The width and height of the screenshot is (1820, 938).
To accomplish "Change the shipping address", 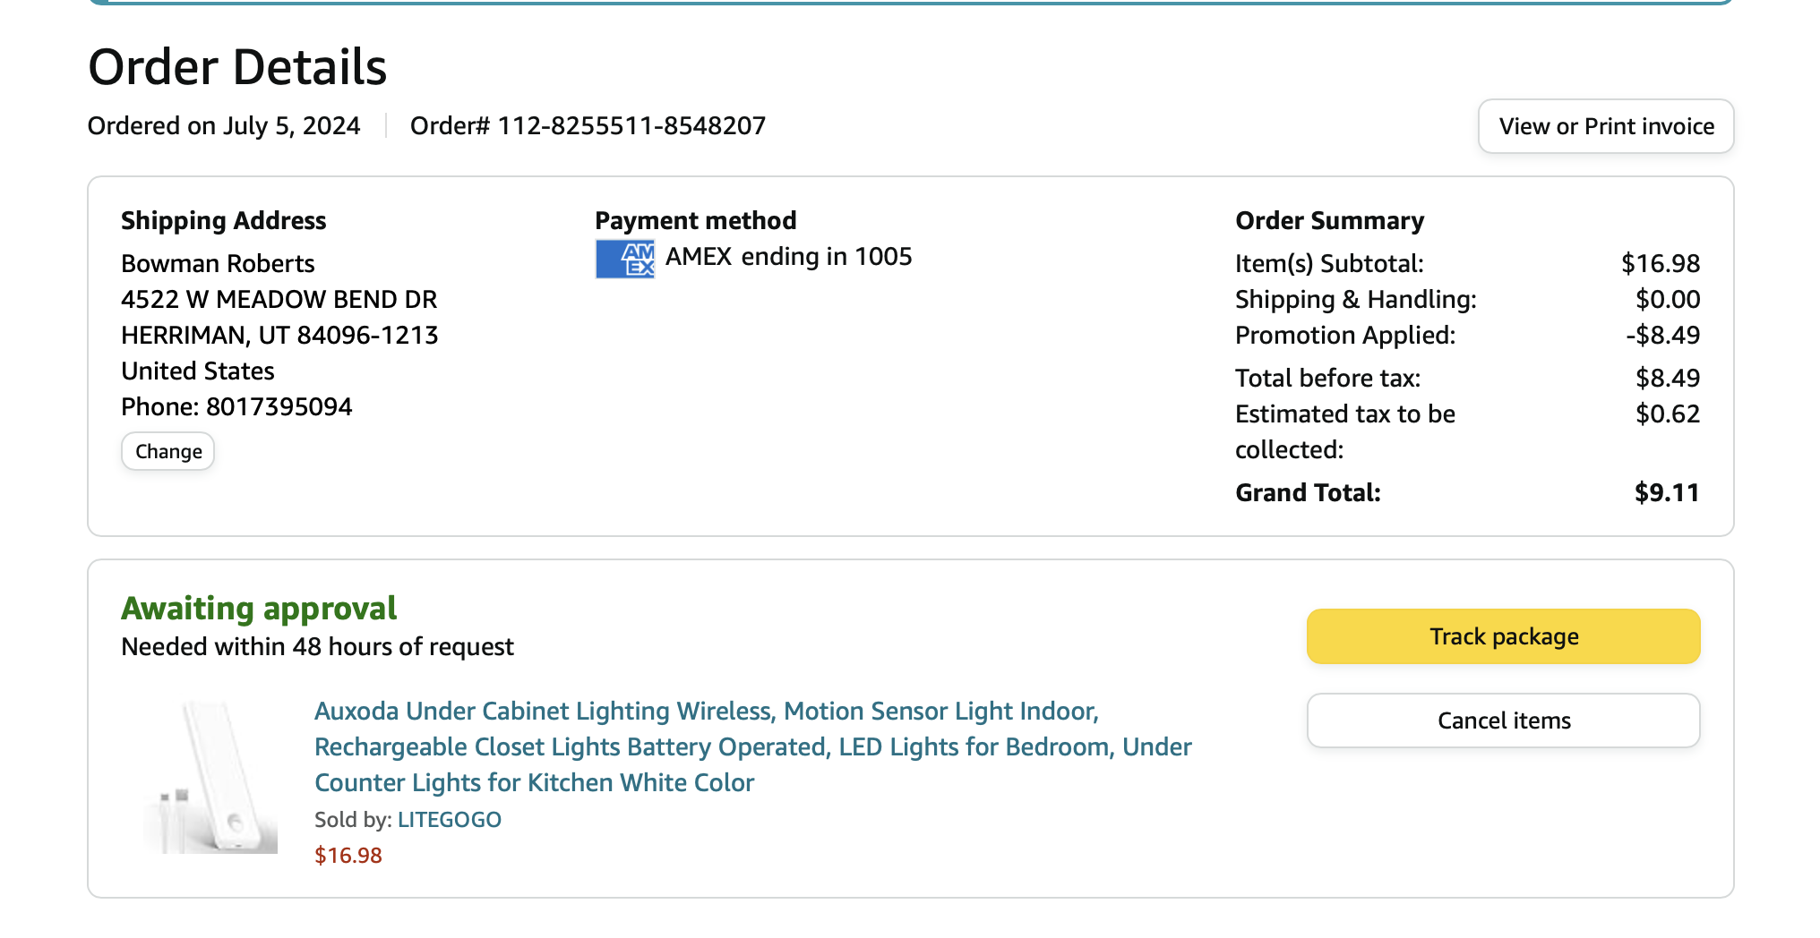I will point(168,451).
